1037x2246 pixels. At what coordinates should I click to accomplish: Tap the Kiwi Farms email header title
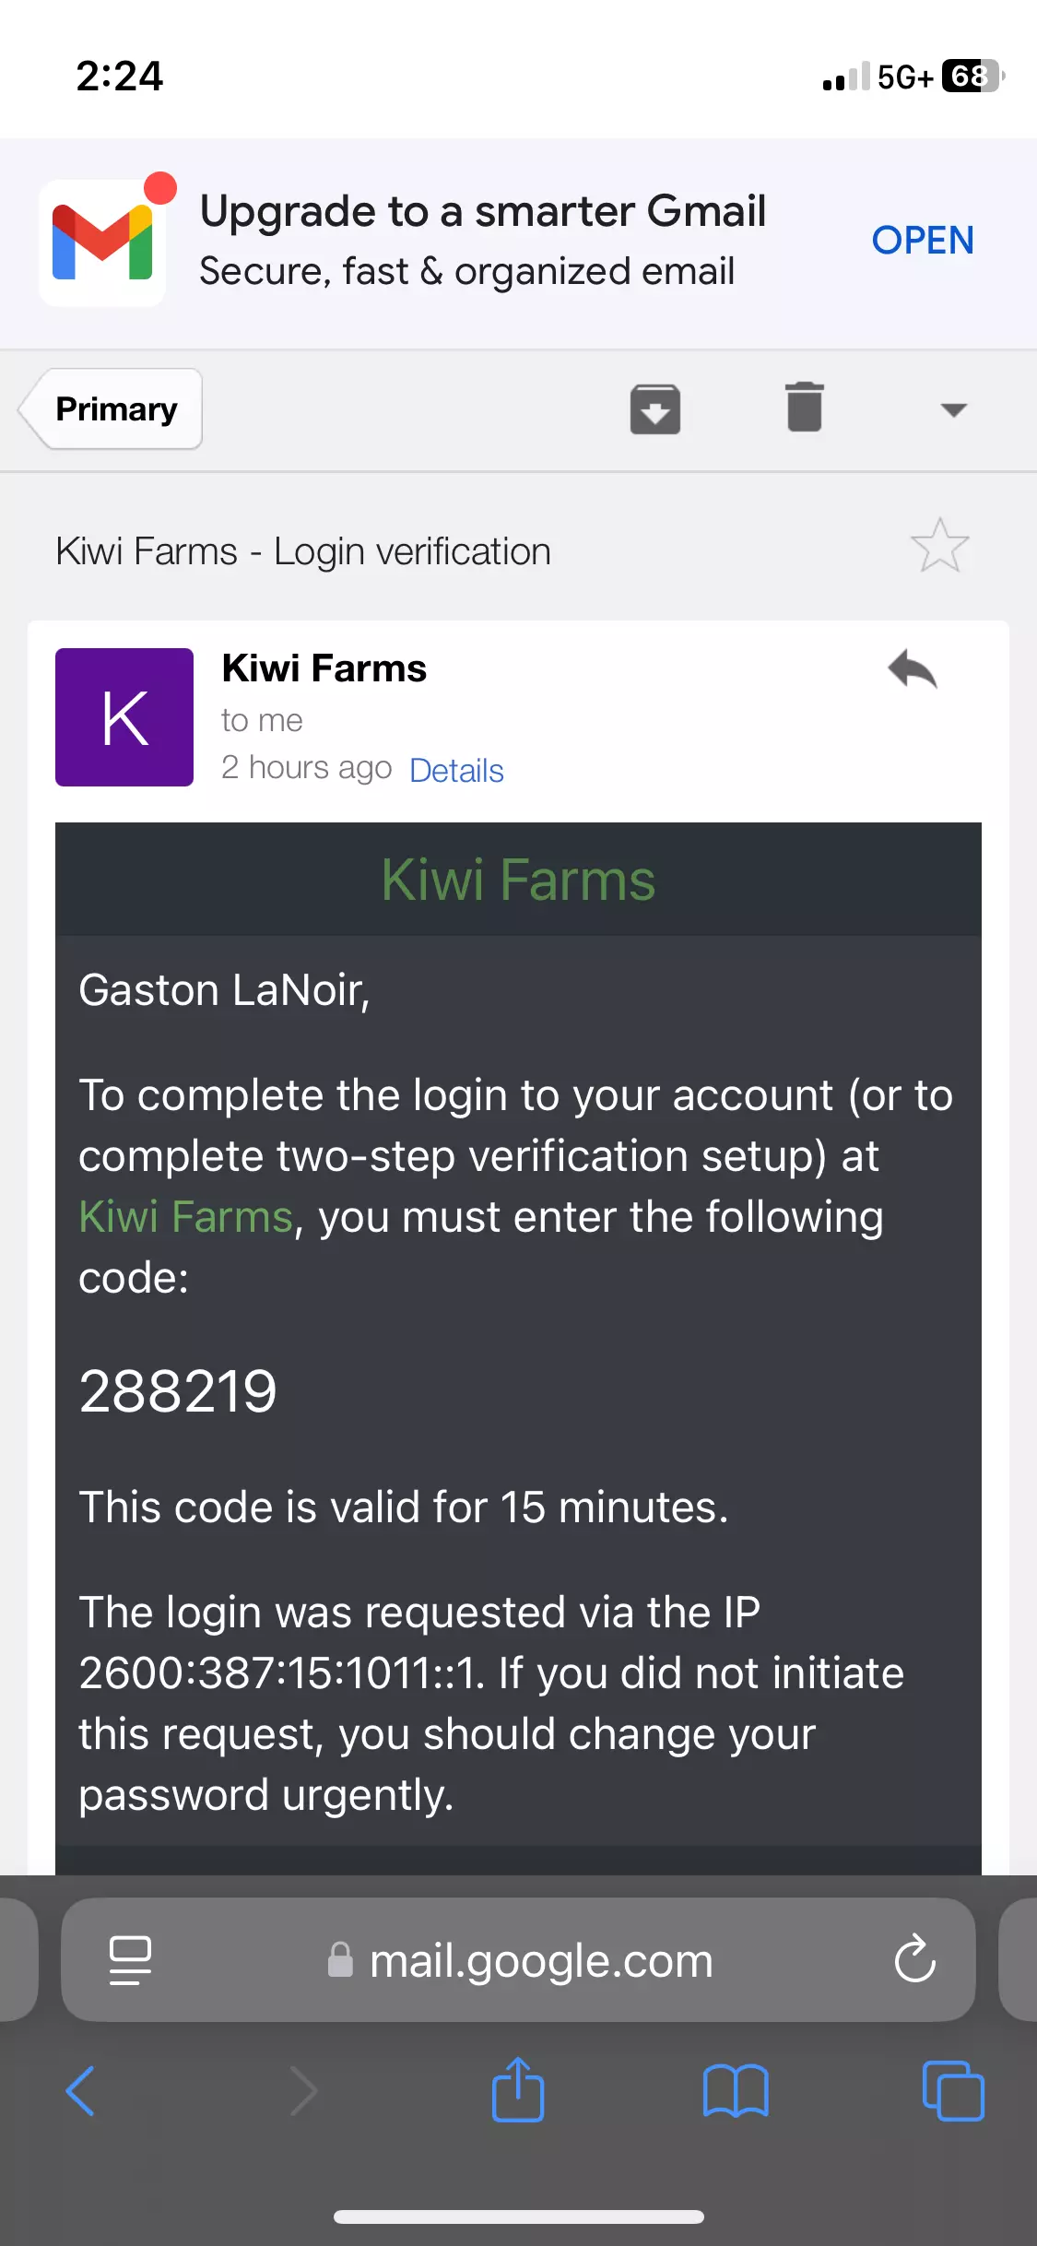pyautogui.click(x=518, y=881)
